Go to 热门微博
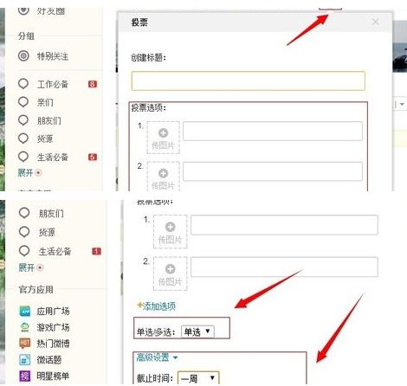This screenshot has width=407, height=386. [x=53, y=344]
